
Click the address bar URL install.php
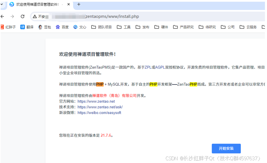click(x=112, y=16)
